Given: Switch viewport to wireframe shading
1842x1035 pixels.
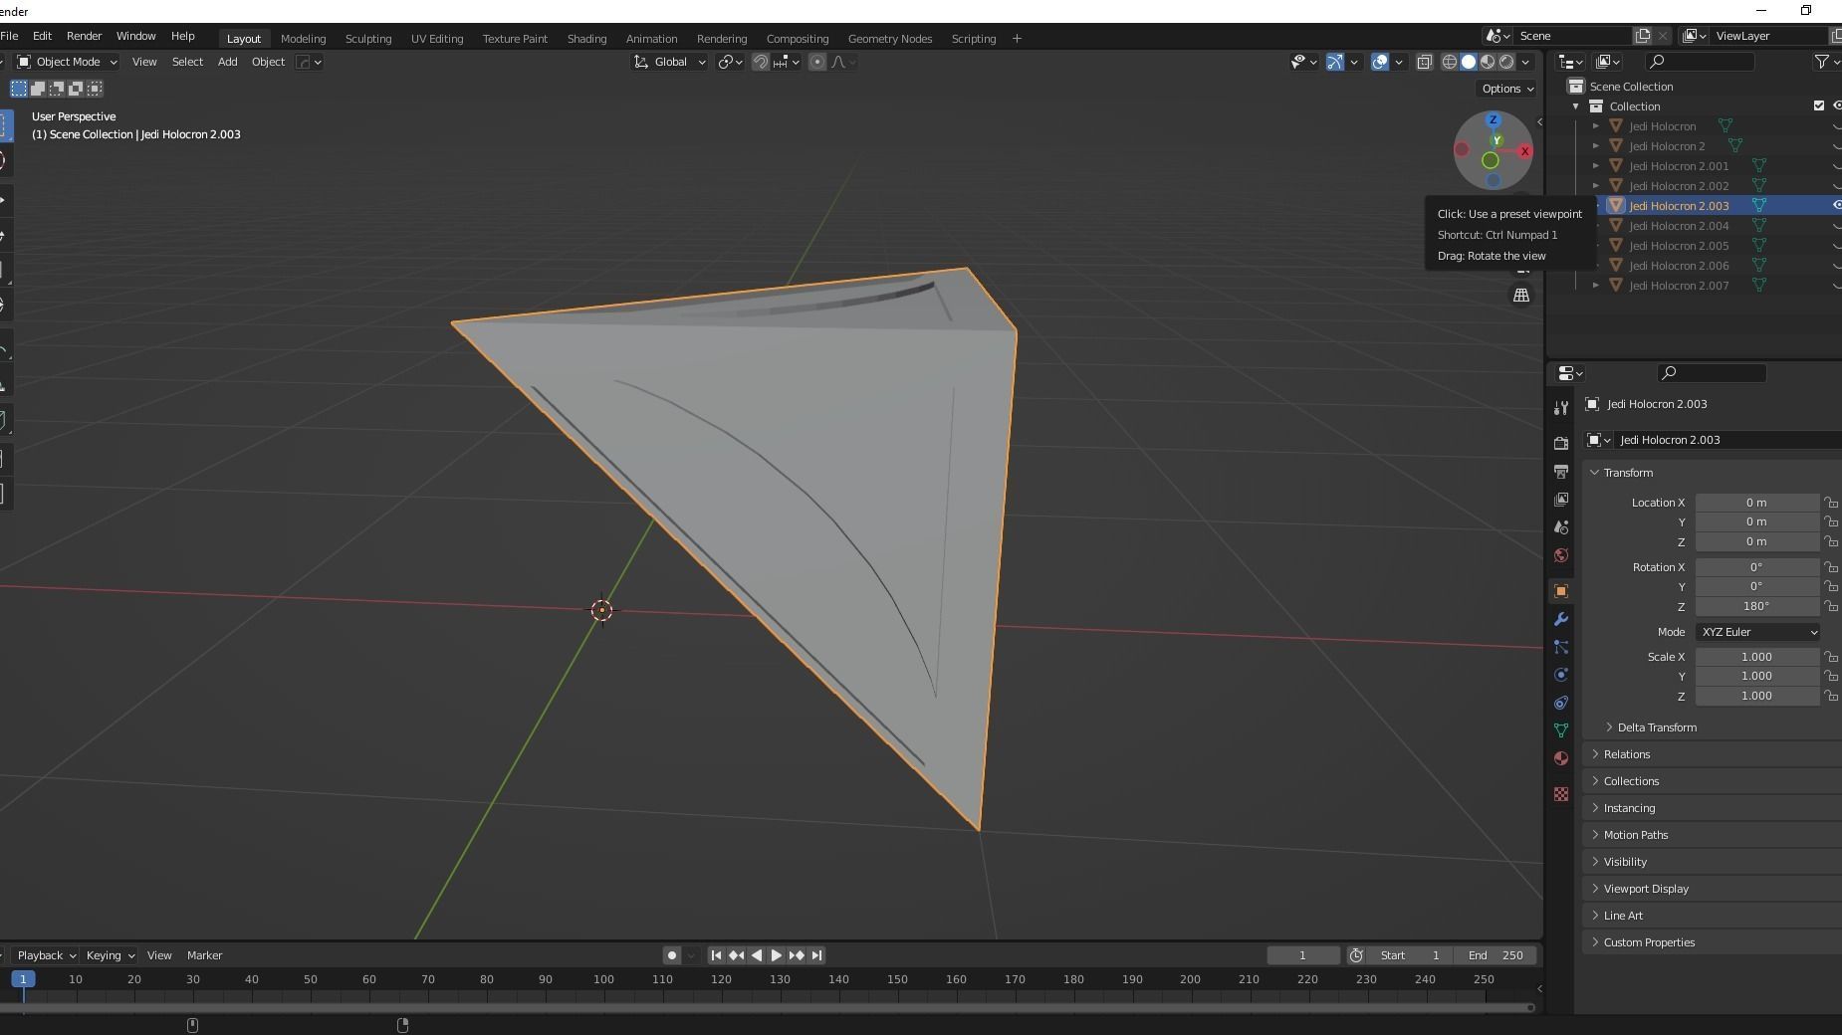Looking at the screenshot, I should (1450, 62).
